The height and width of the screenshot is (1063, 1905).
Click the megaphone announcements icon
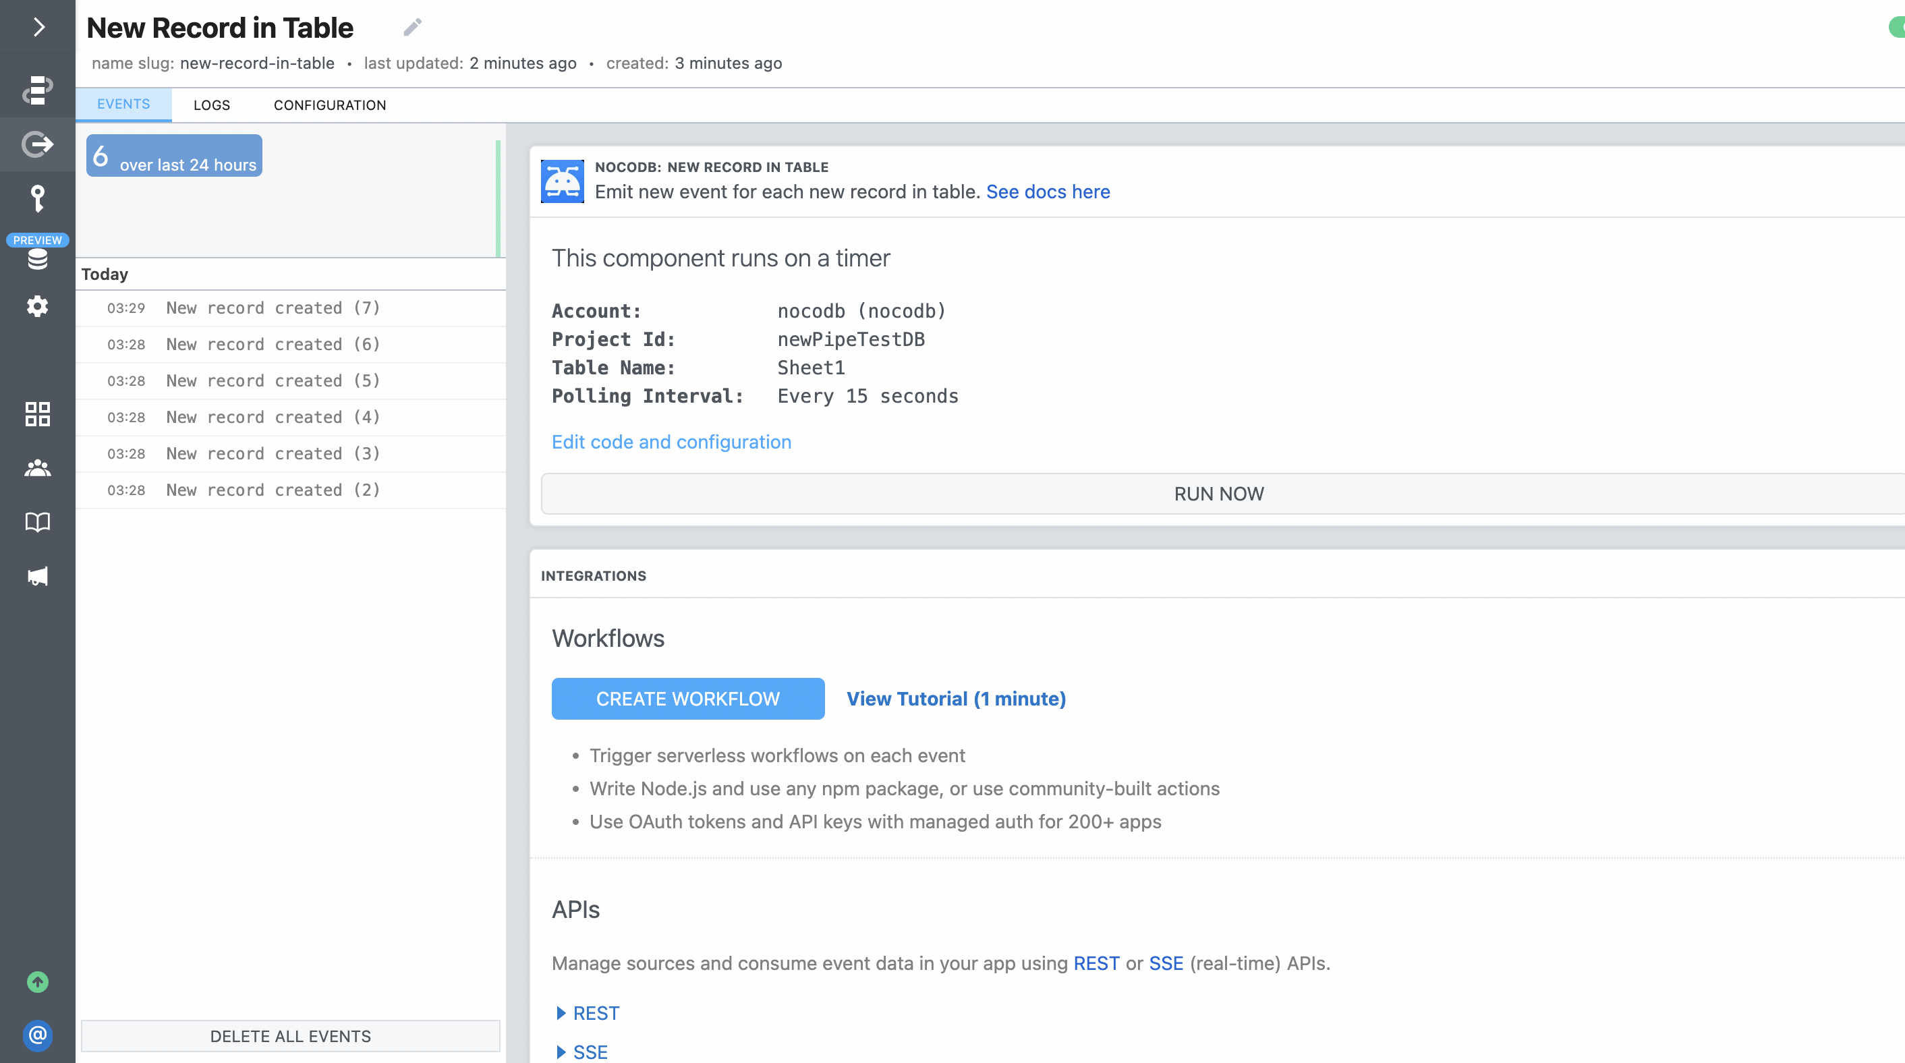38,576
